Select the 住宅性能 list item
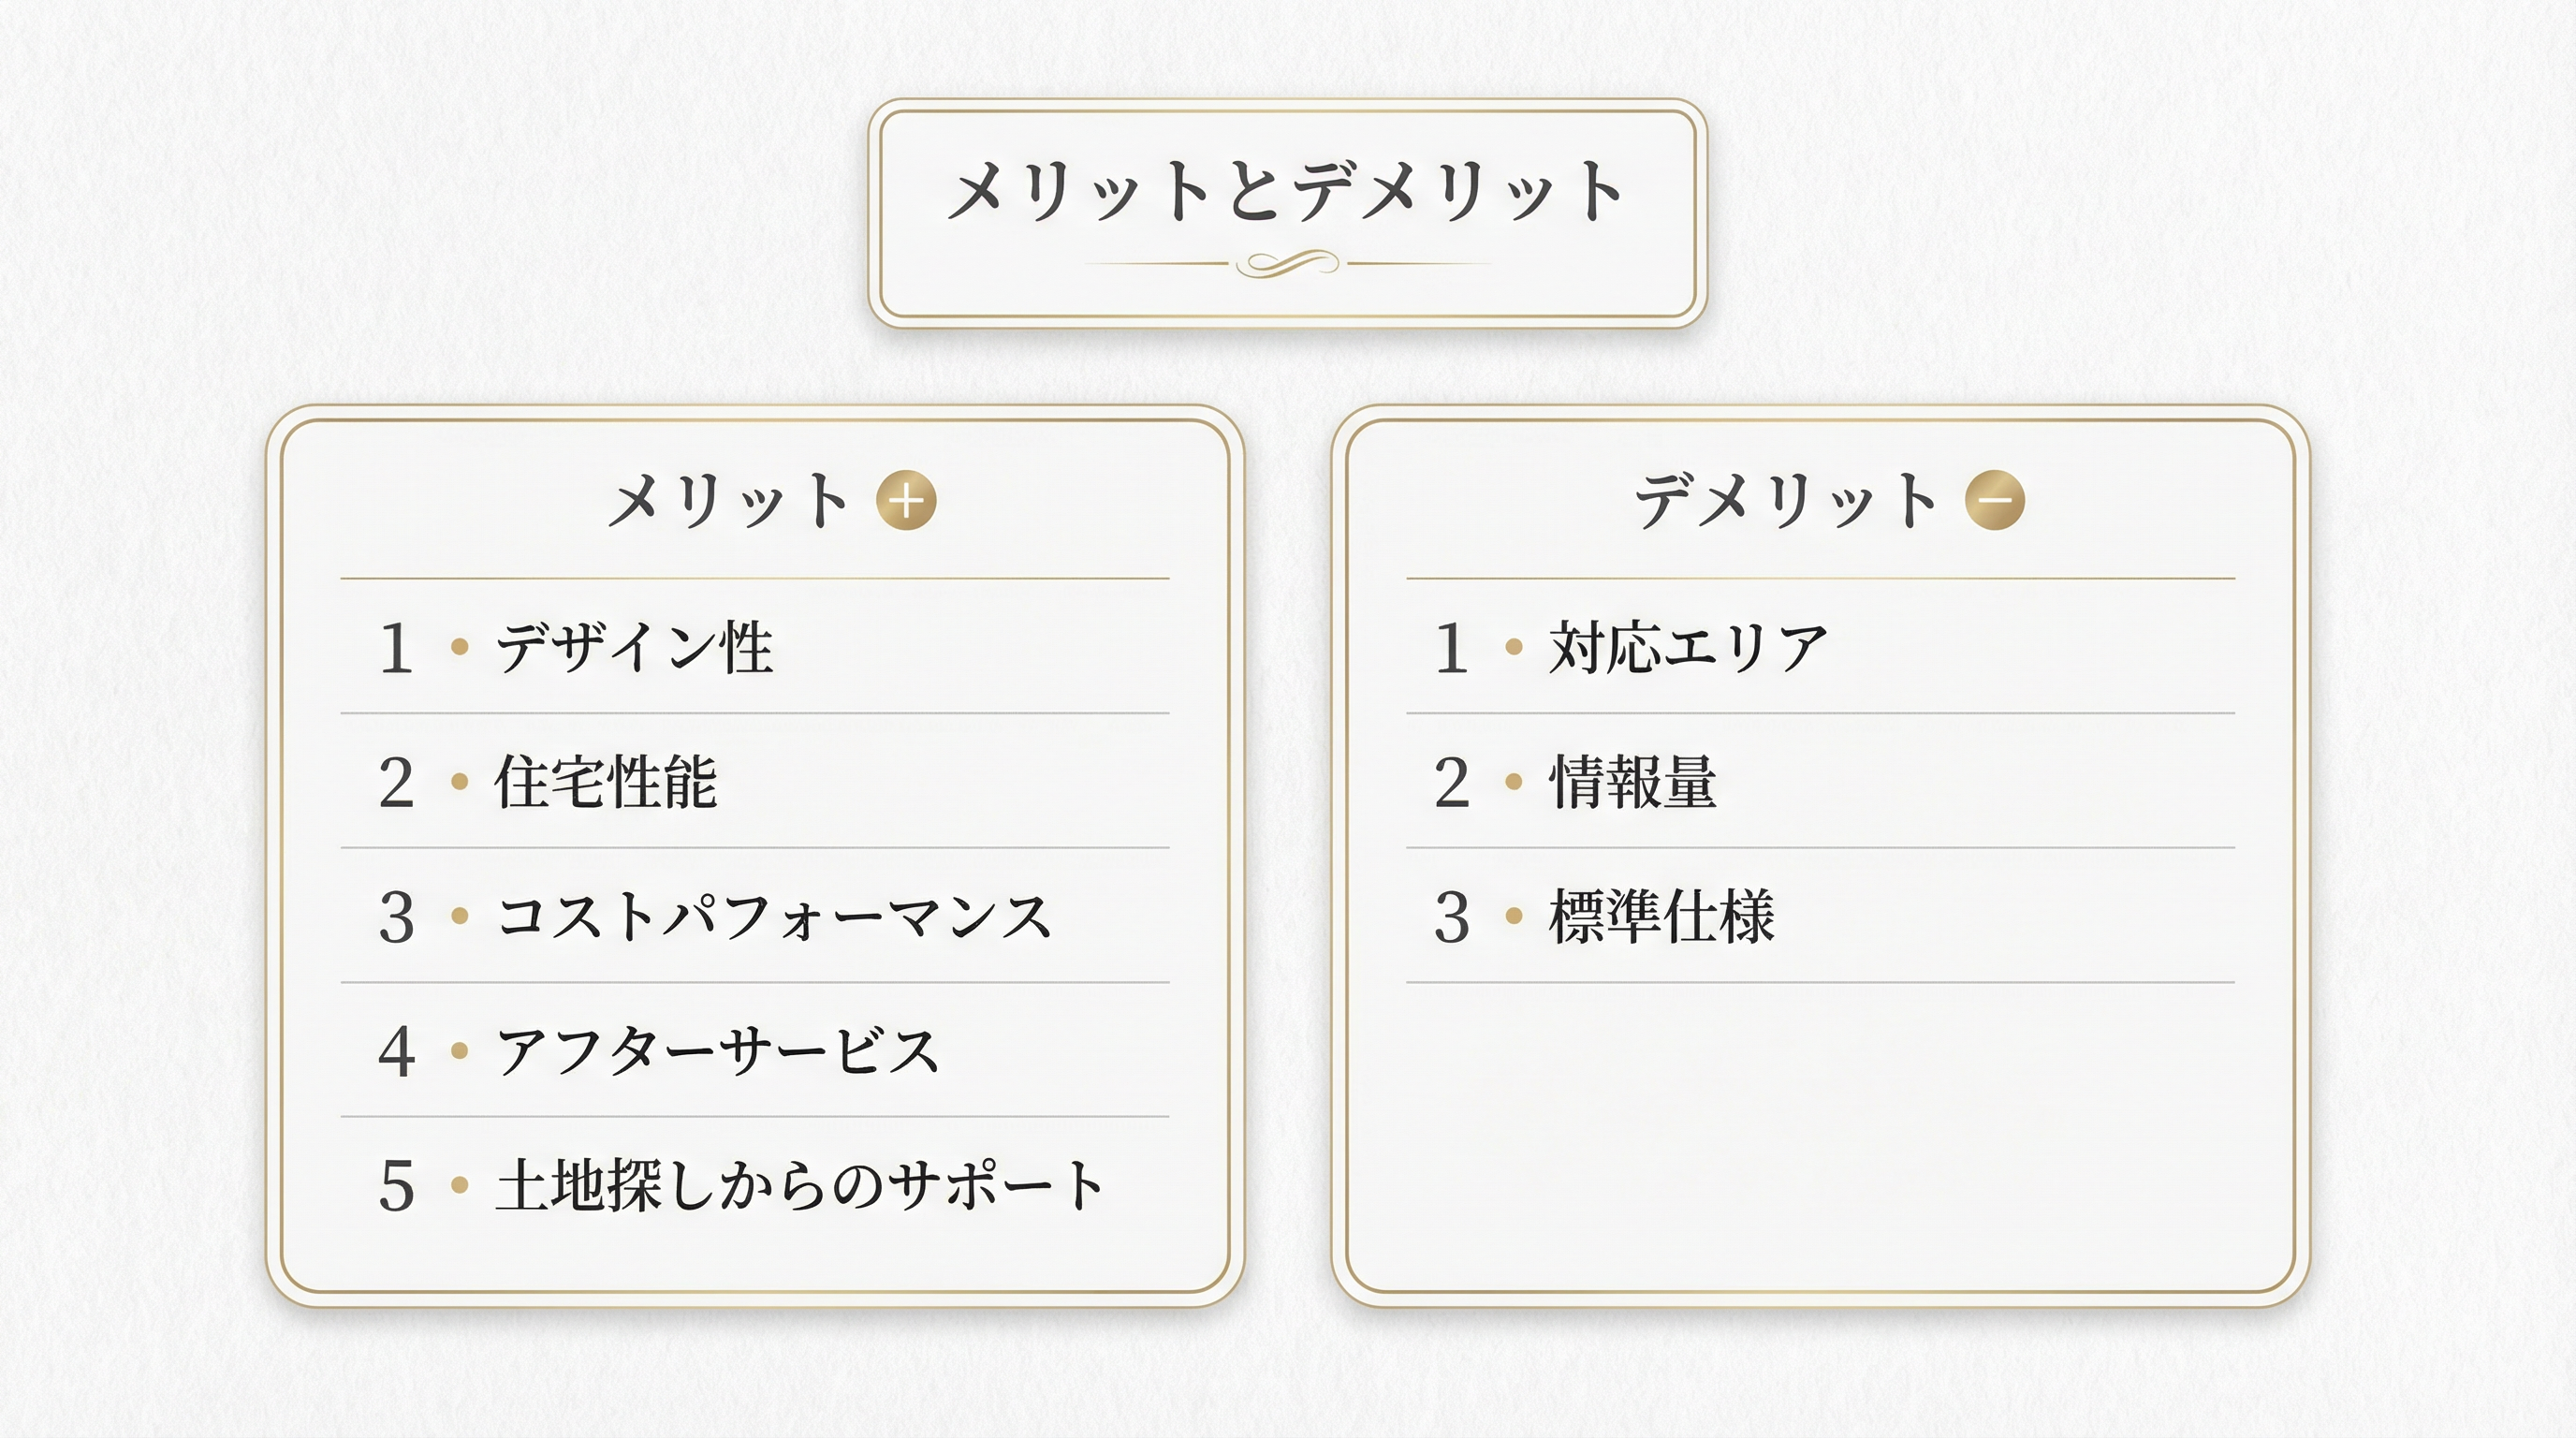Image resolution: width=2576 pixels, height=1438 pixels. [x=606, y=782]
